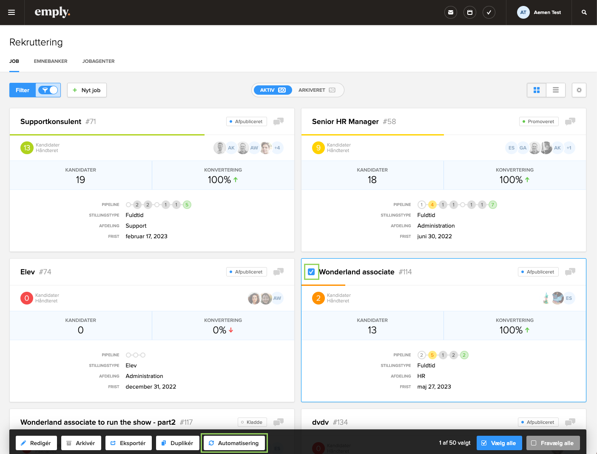The height and width of the screenshot is (454, 597).
Task: Switch to the Jobagenter tab
Action: (x=98, y=61)
